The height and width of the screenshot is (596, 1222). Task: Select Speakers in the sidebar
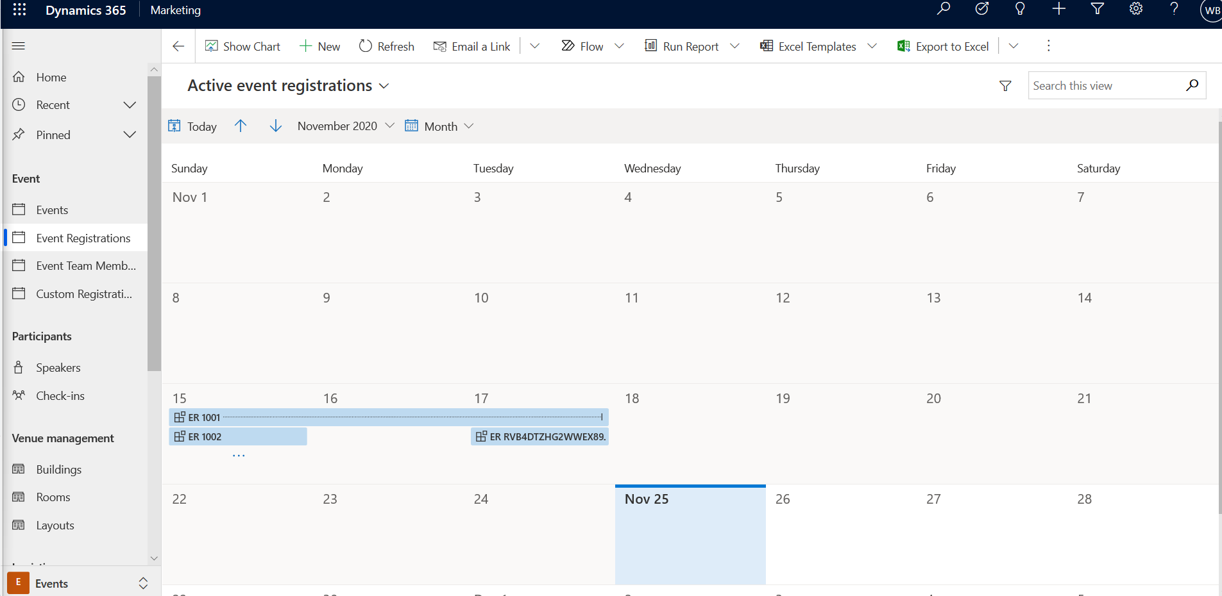[x=58, y=368]
